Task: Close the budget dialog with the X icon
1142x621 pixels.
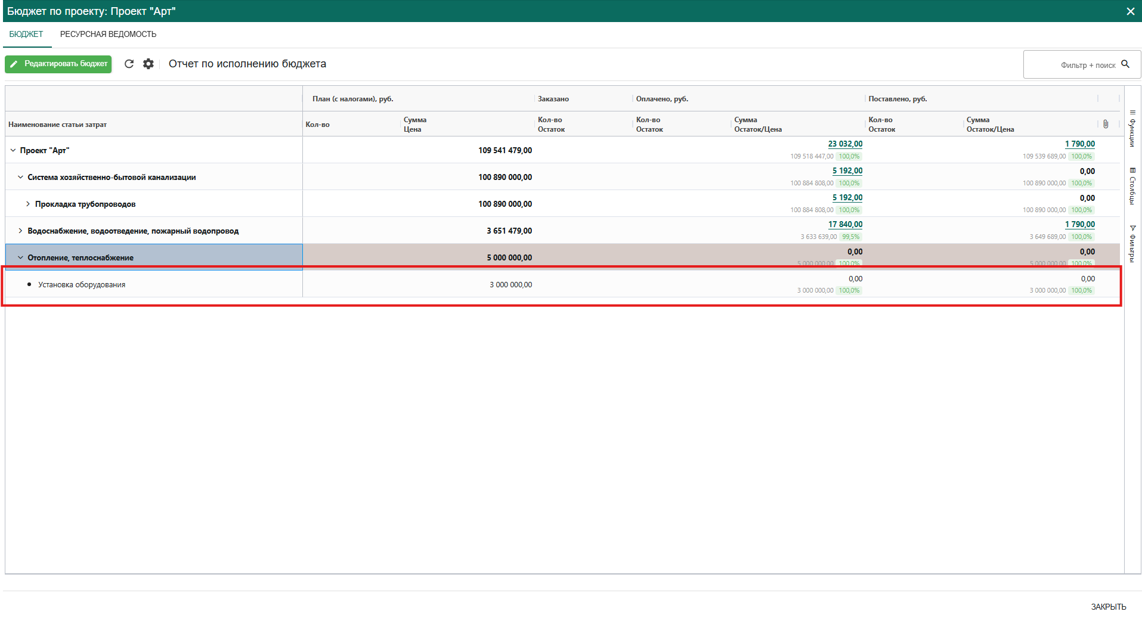Action: [x=1130, y=11]
